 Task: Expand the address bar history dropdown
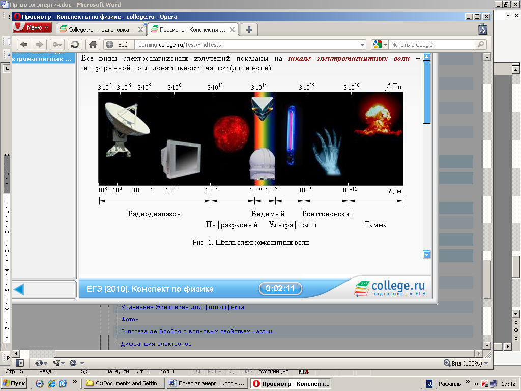(362, 45)
